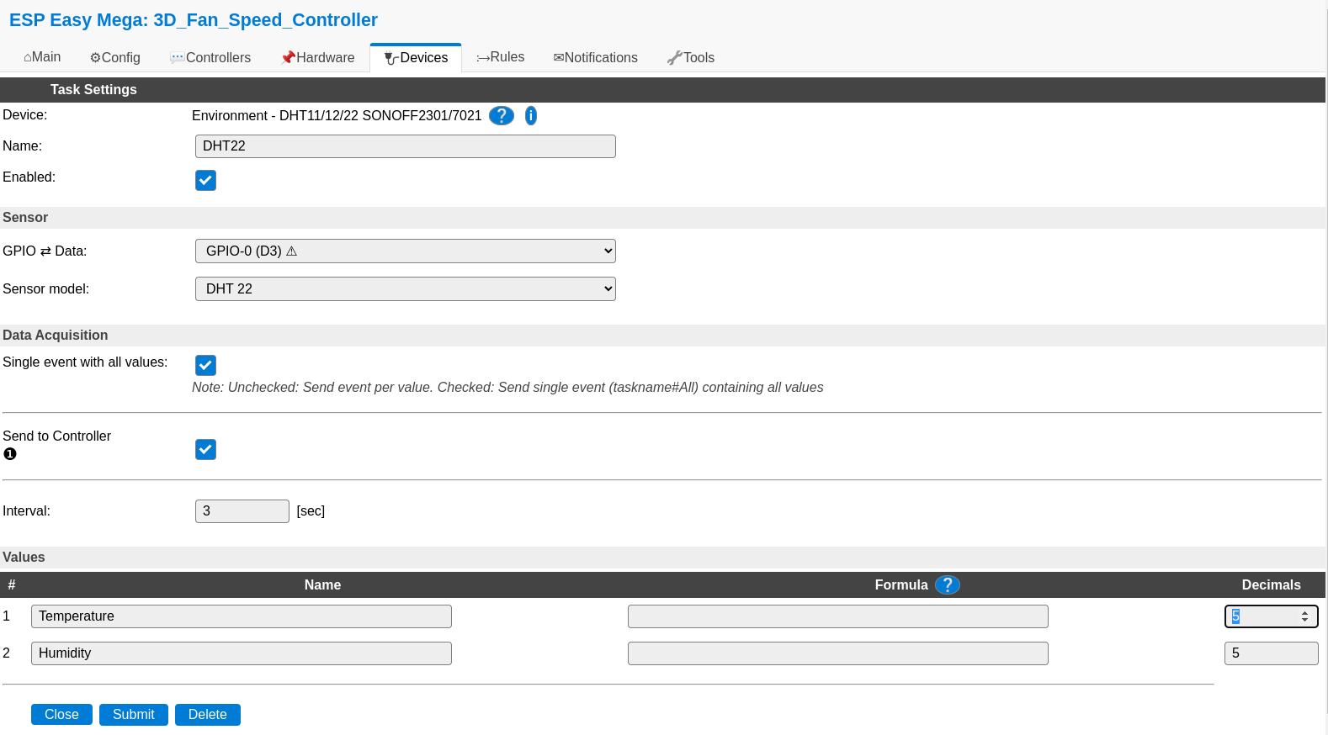Uncheck the Enabled checkbox

click(x=205, y=180)
